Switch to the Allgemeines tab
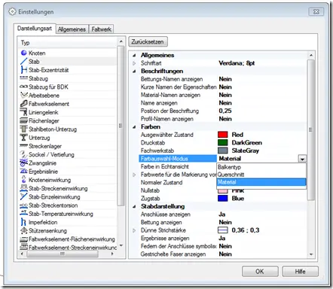The height and width of the screenshot is (289, 333). [72, 29]
